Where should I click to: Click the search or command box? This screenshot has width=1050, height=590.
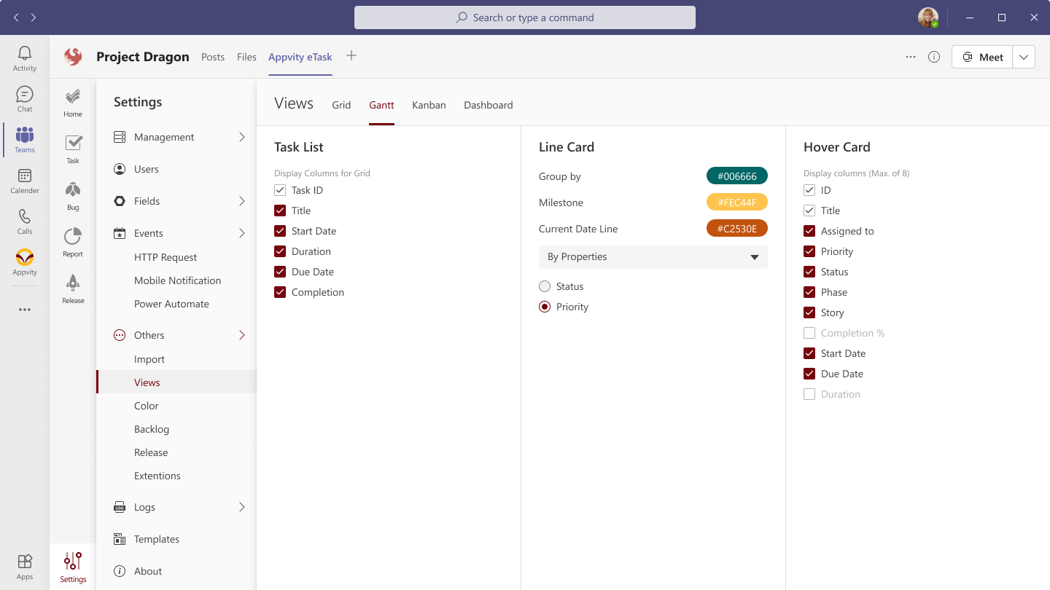coord(525,17)
